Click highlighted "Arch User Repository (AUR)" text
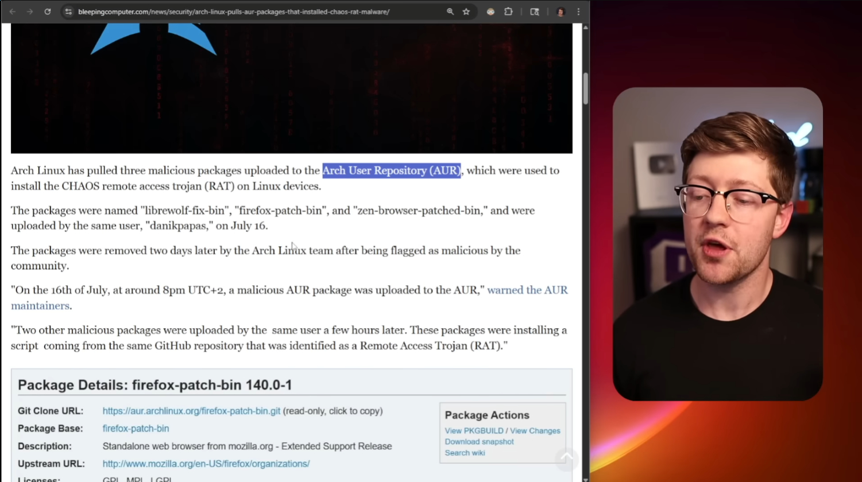This screenshot has width=862, height=482. click(392, 170)
